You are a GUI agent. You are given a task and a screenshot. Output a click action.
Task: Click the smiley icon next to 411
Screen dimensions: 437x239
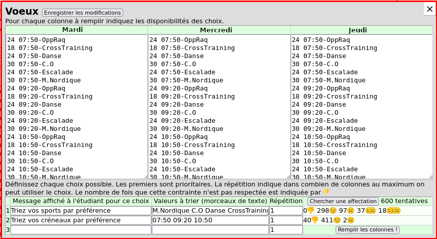(338, 220)
